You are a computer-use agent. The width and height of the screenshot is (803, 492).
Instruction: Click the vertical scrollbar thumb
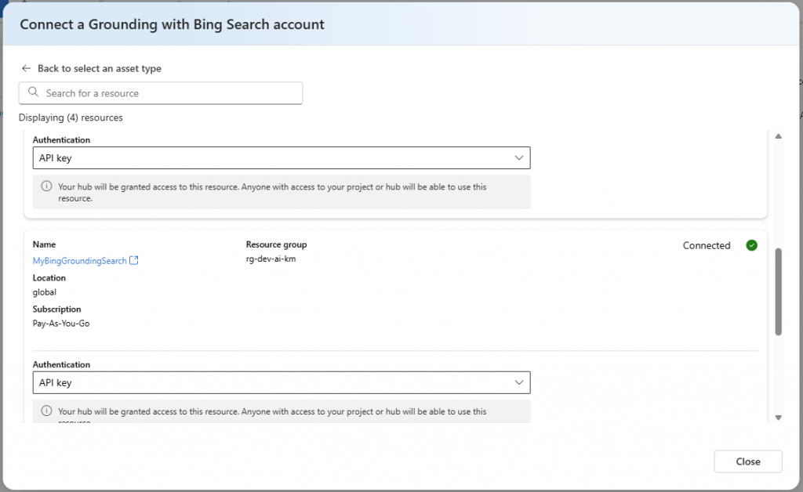(778, 291)
